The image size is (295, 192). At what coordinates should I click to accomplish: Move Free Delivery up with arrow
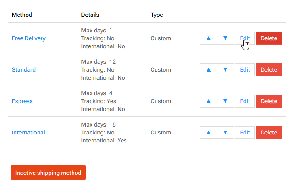(208, 38)
